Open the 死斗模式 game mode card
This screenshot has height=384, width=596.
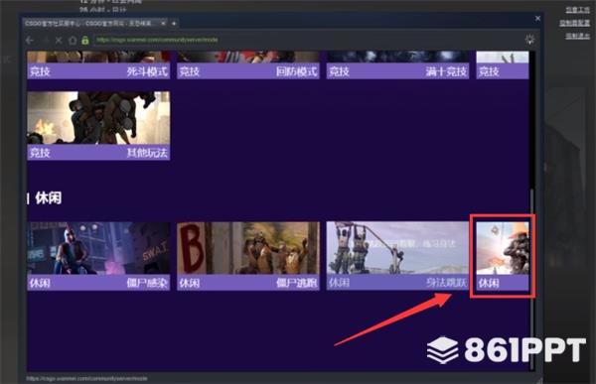tap(98, 64)
